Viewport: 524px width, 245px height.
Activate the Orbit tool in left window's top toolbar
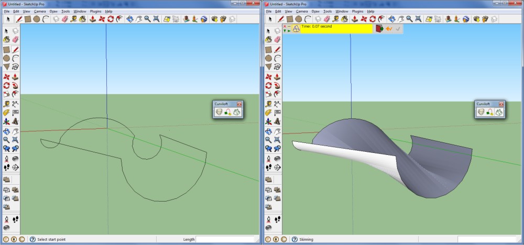129,19
